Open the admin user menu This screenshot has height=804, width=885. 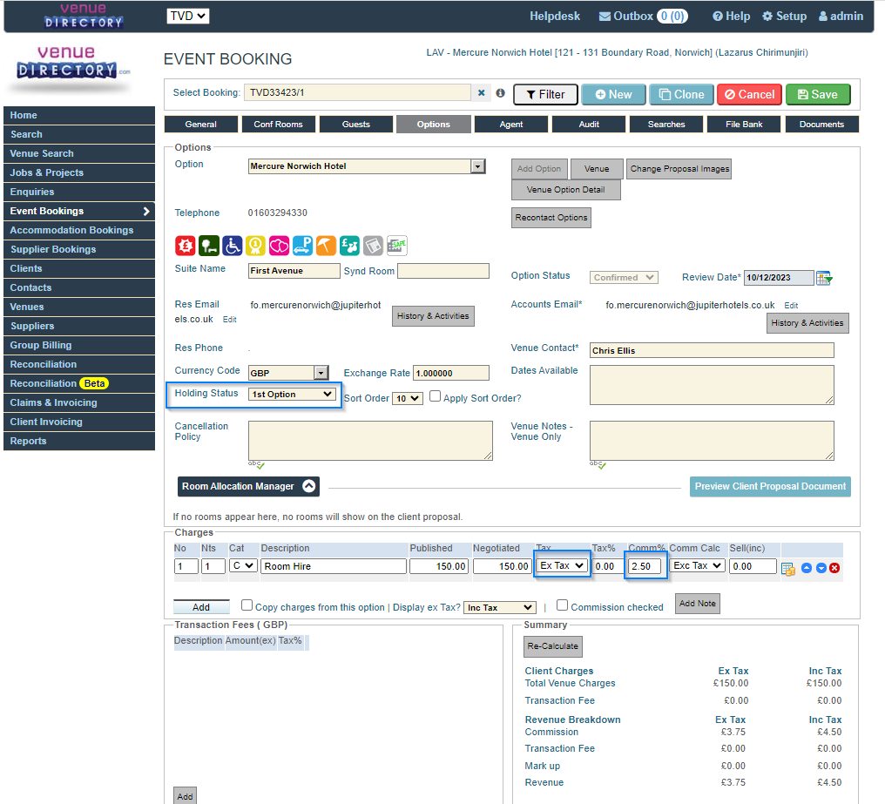click(x=841, y=16)
